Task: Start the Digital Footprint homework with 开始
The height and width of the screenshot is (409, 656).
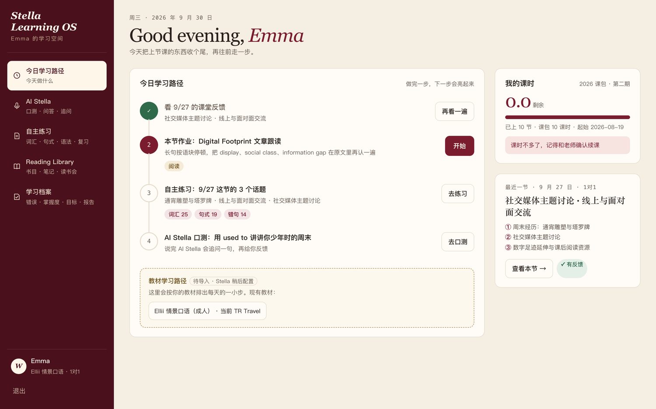Action: point(459,146)
